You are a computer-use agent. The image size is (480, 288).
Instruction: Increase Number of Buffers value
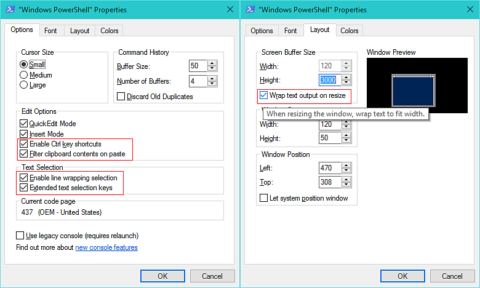pyautogui.click(x=212, y=79)
